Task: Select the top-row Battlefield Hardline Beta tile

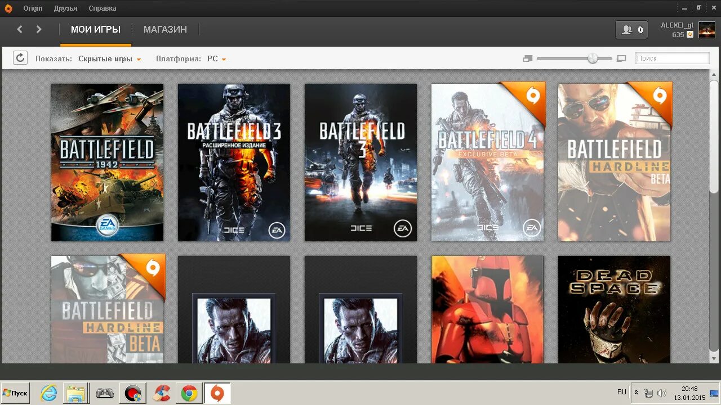Action: click(x=614, y=163)
